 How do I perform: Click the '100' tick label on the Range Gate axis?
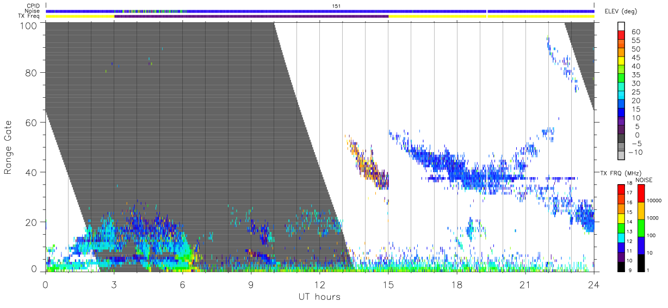[28, 25]
